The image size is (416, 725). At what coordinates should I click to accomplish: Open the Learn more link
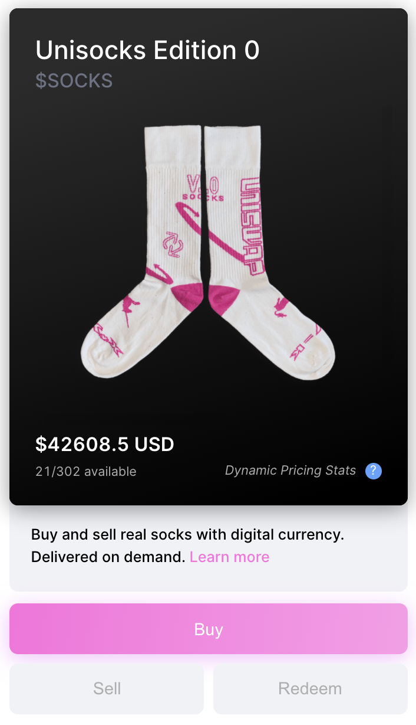coord(229,557)
